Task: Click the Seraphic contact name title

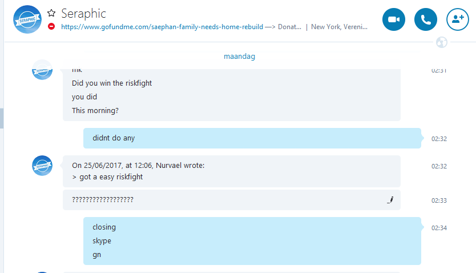Action: [83, 14]
